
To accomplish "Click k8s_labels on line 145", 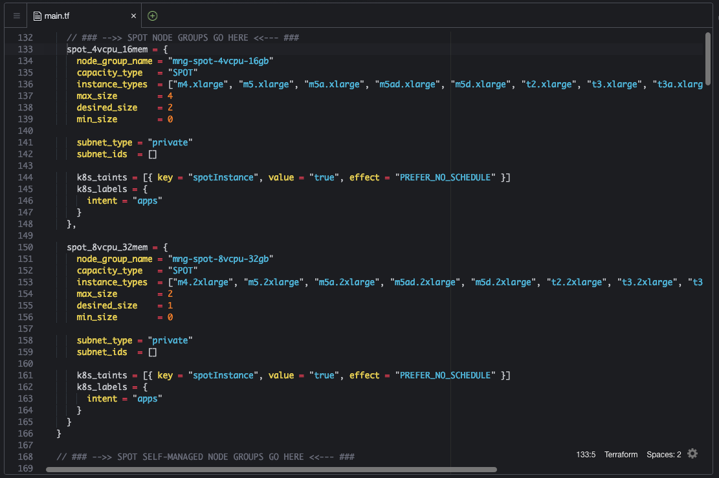I will (x=102, y=189).
